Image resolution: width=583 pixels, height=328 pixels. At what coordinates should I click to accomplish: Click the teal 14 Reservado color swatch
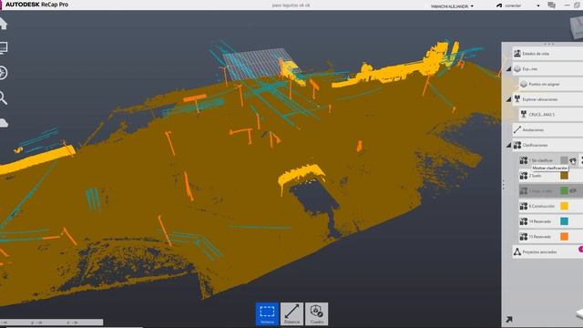pyautogui.click(x=564, y=221)
